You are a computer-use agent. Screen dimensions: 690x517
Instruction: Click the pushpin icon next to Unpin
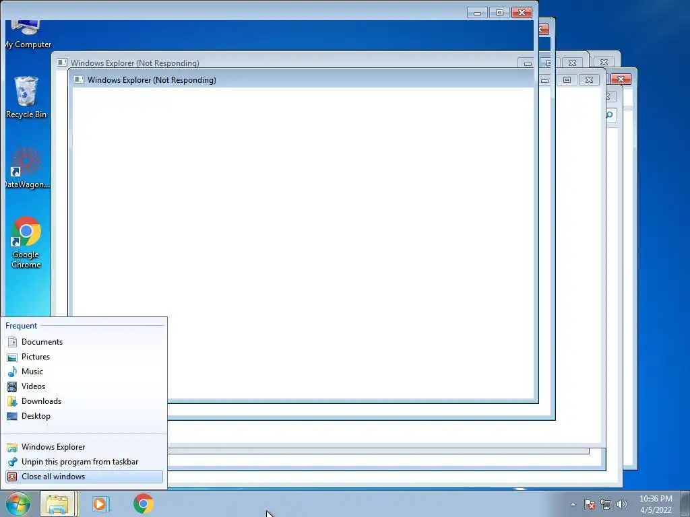(x=12, y=462)
